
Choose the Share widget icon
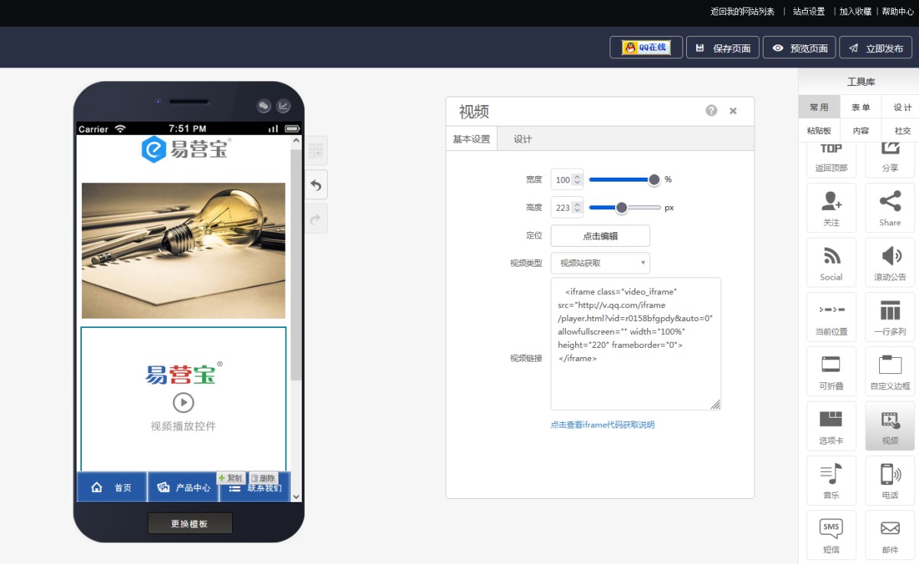(890, 208)
